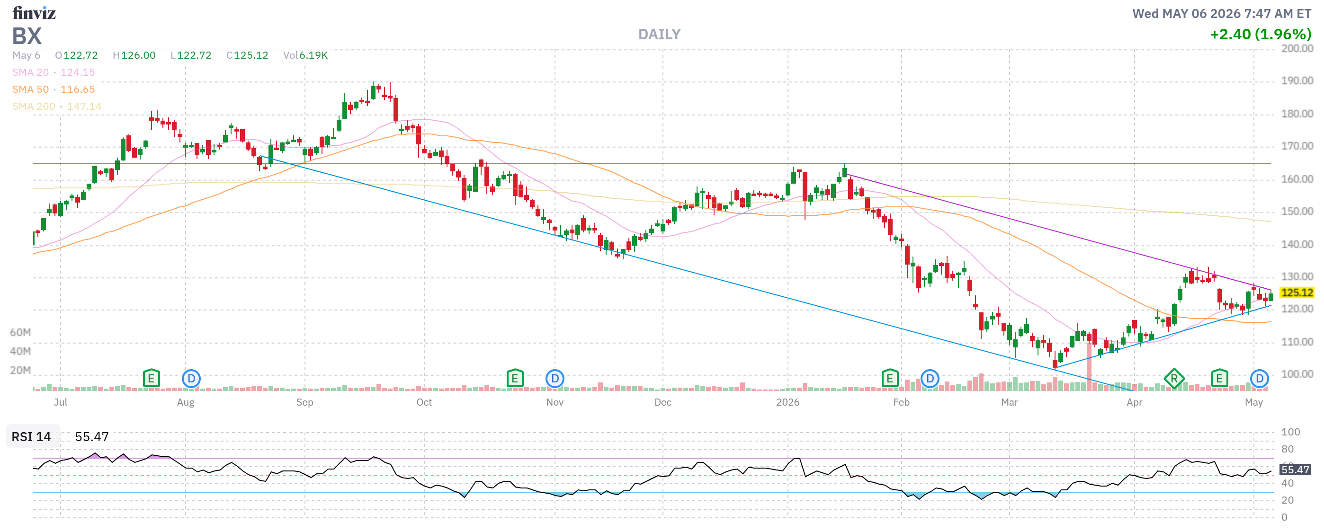Click the August dividend D marker
Image resolution: width=1324 pixels, height=532 pixels.
[191, 379]
